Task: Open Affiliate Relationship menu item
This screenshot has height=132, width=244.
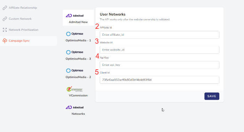Action: (23, 8)
